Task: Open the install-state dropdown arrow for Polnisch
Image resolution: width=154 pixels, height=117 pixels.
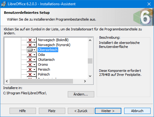Action: (34, 74)
